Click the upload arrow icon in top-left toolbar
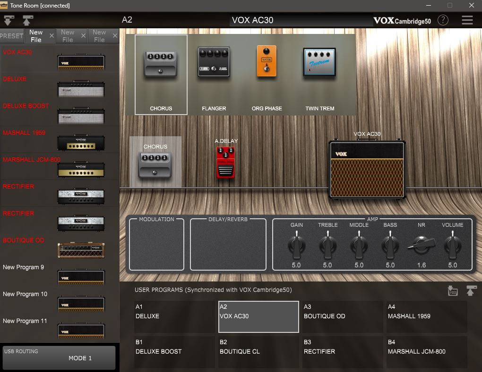Screen dimensions: 482x372 coord(27,20)
